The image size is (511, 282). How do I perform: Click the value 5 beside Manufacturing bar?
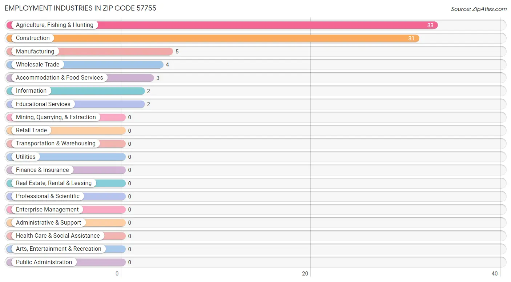coord(177,52)
